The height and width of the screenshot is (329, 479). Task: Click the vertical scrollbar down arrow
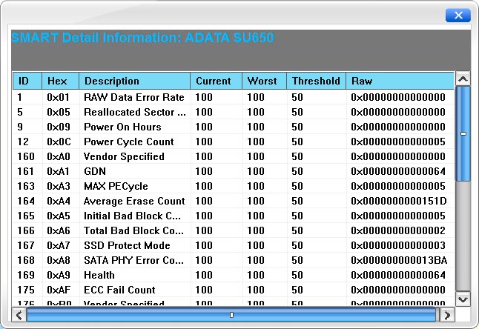[463, 299]
